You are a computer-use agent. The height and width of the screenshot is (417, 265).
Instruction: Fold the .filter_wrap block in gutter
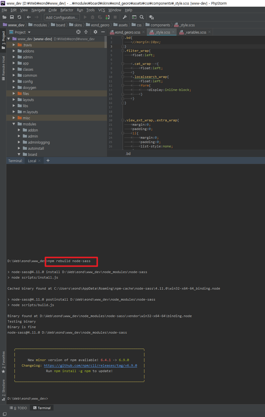pyautogui.click(x=123, y=51)
